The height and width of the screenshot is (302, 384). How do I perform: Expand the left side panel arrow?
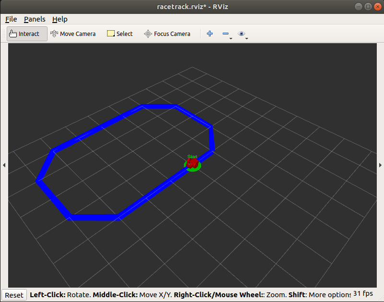tap(4, 165)
